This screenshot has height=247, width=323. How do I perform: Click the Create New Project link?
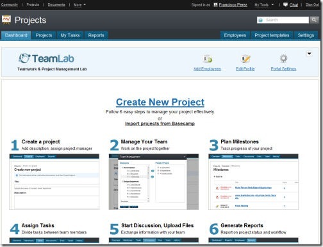coord(160,102)
